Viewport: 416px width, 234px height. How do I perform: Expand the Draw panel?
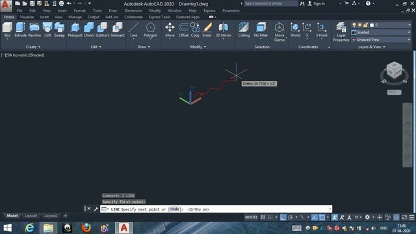pos(144,47)
